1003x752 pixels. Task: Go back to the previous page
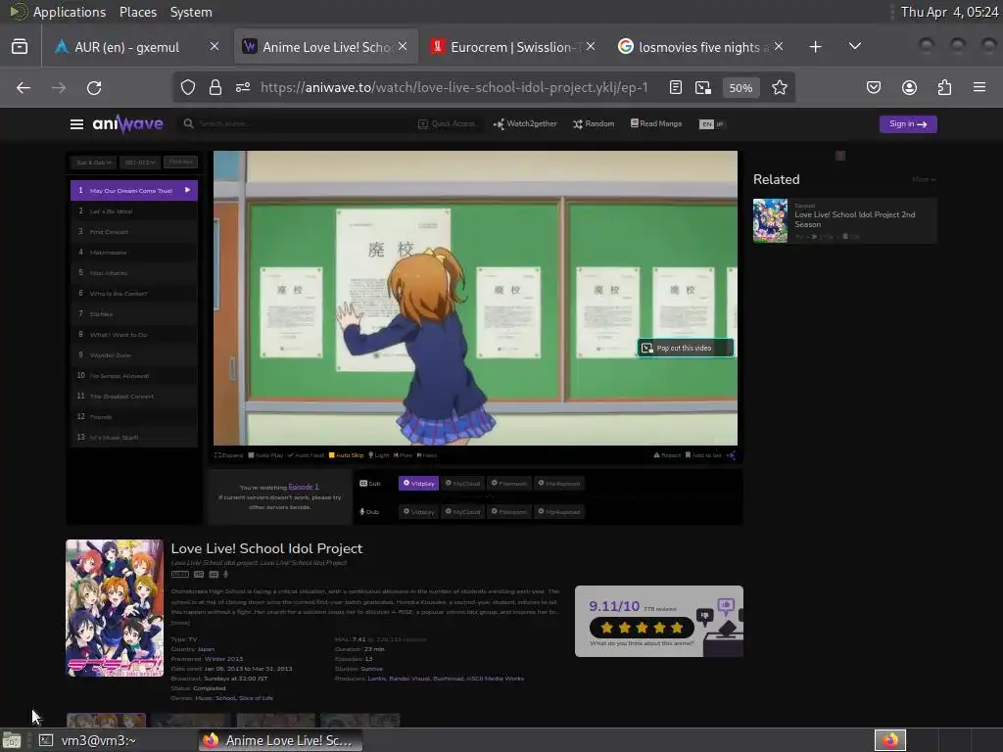tap(24, 87)
